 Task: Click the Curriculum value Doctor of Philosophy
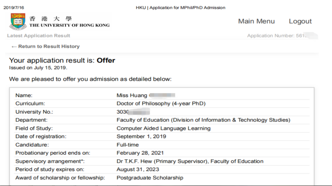(x=161, y=104)
